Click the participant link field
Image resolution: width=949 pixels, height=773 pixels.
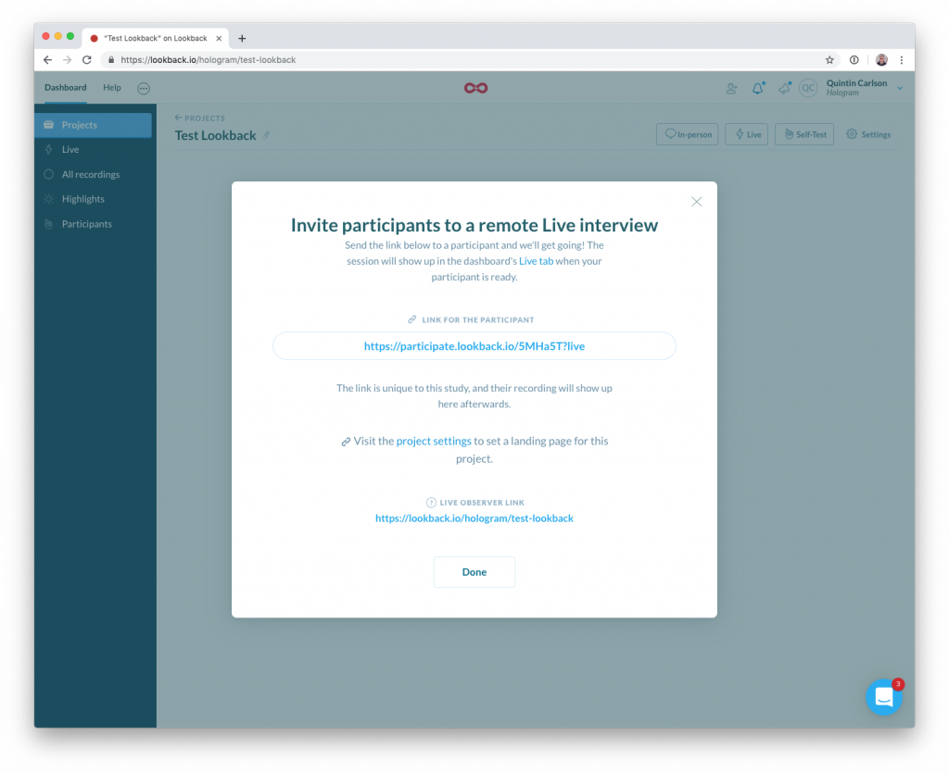[x=474, y=346]
